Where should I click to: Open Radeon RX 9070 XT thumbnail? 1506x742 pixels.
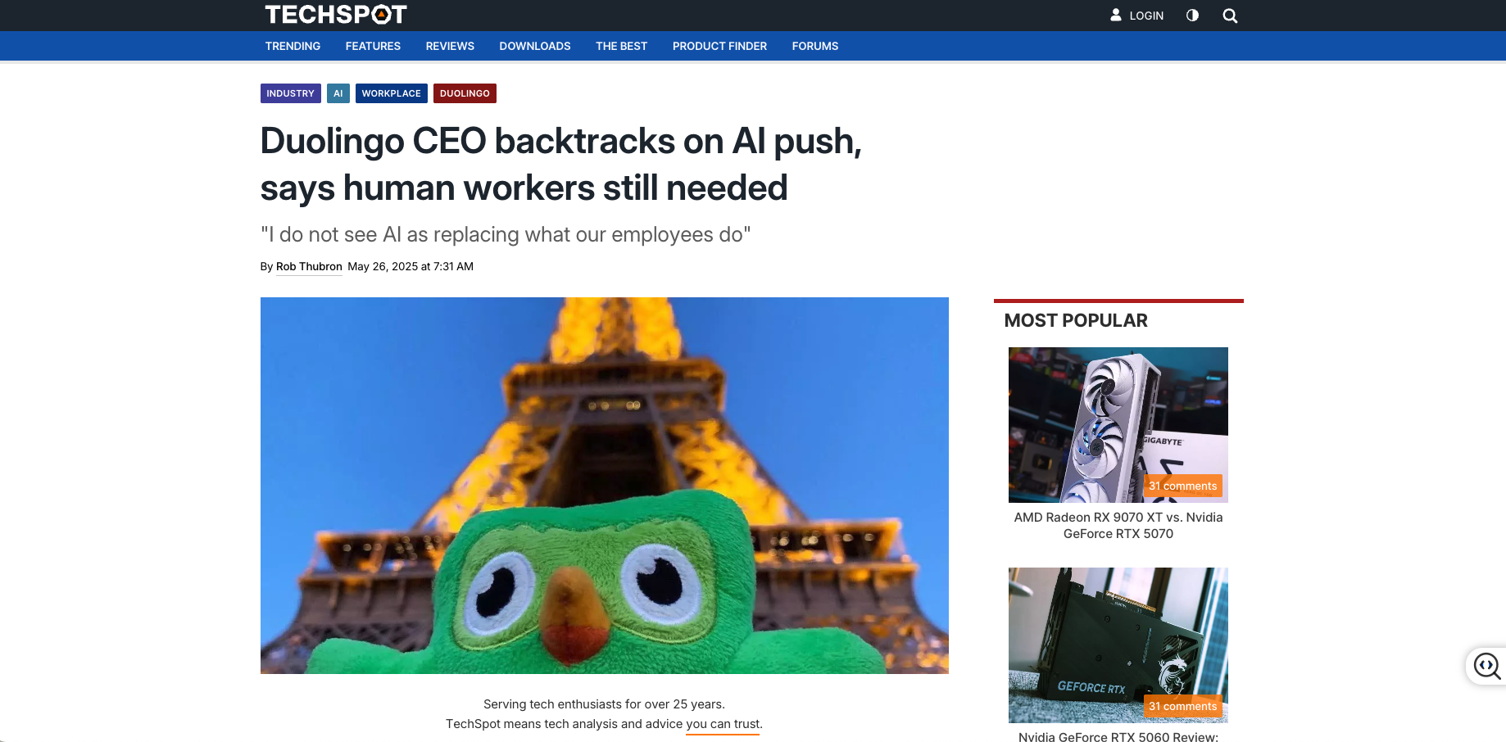pos(1118,425)
